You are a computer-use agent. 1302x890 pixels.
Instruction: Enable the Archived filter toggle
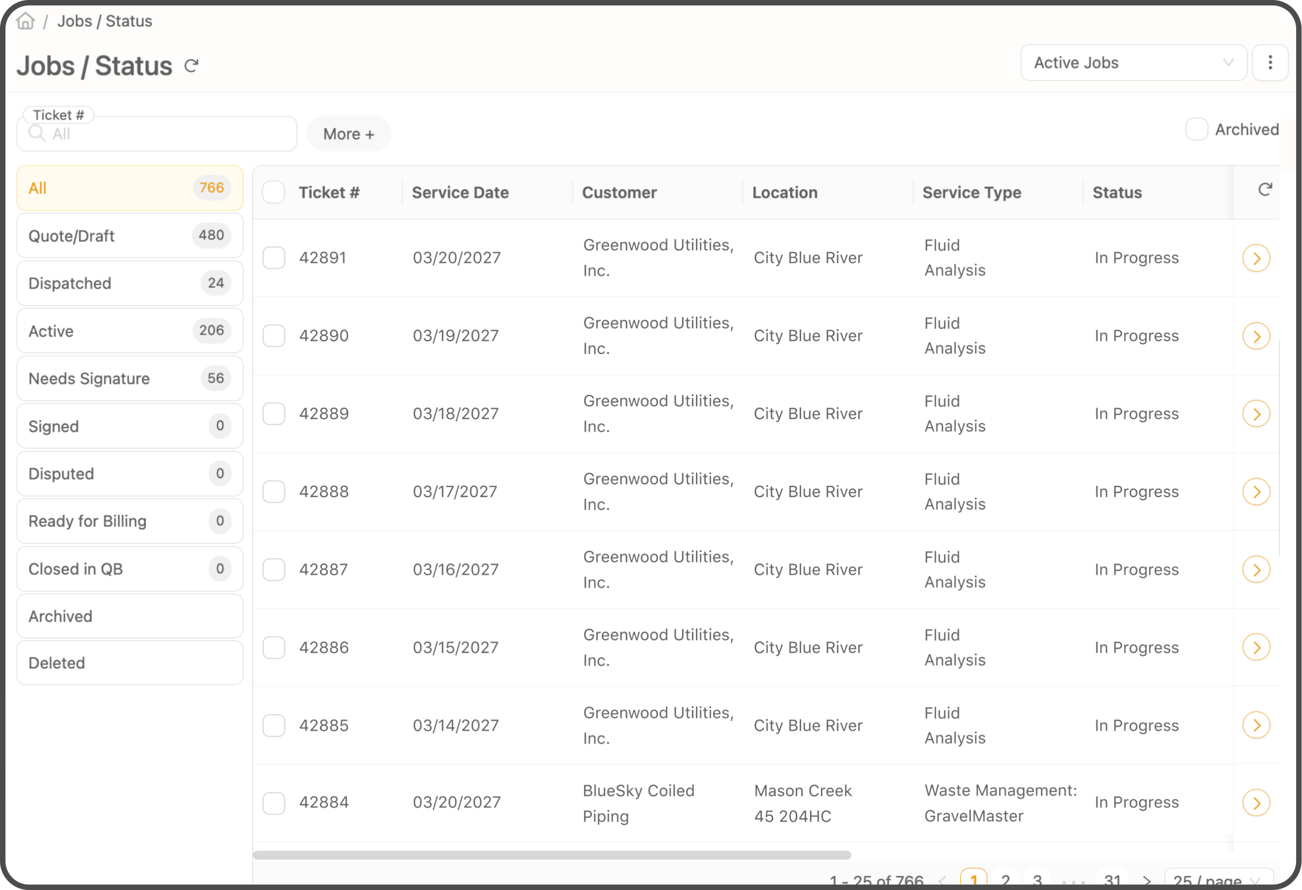coord(1197,130)
